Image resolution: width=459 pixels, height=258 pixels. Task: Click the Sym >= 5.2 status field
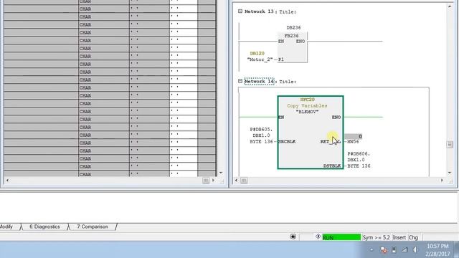[376, 237]
